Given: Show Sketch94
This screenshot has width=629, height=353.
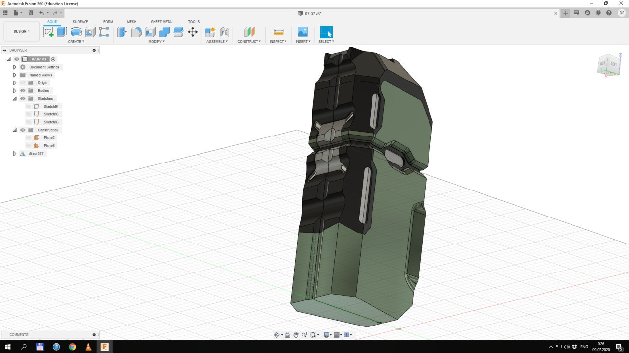Looking at the screenshot, I should 29,106.
